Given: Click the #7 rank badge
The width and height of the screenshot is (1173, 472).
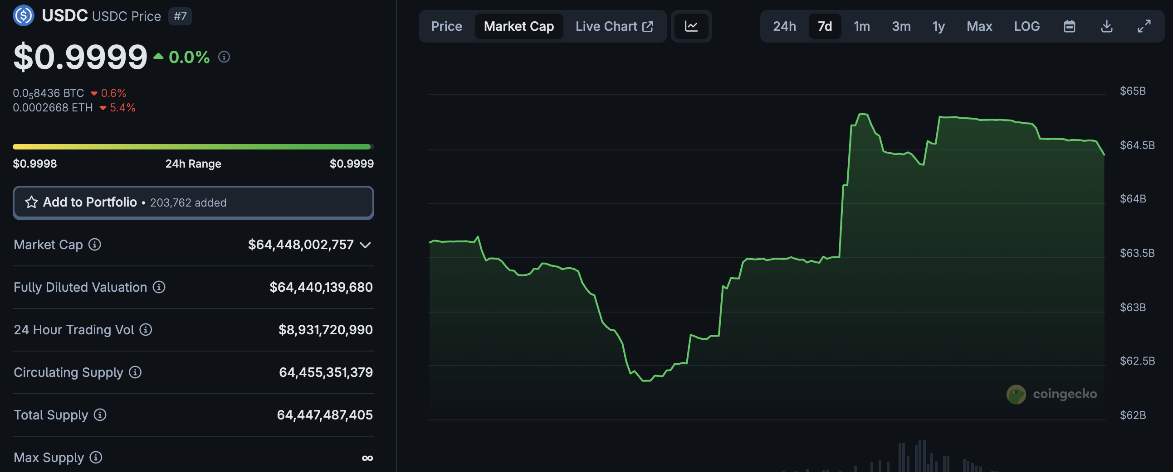Looking at the screenshot, I should coord(180,16).
